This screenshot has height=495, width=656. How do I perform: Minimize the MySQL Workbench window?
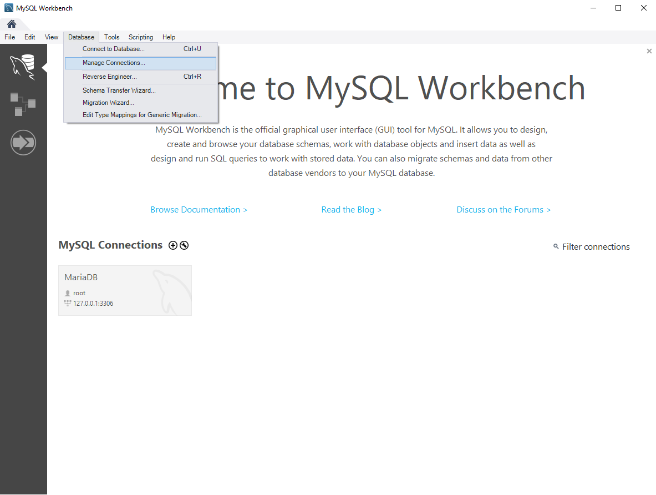(593, 8)
